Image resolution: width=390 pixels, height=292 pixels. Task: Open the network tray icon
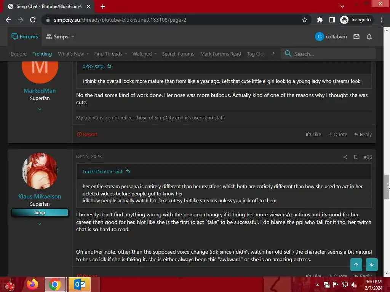tap(345, 285)
